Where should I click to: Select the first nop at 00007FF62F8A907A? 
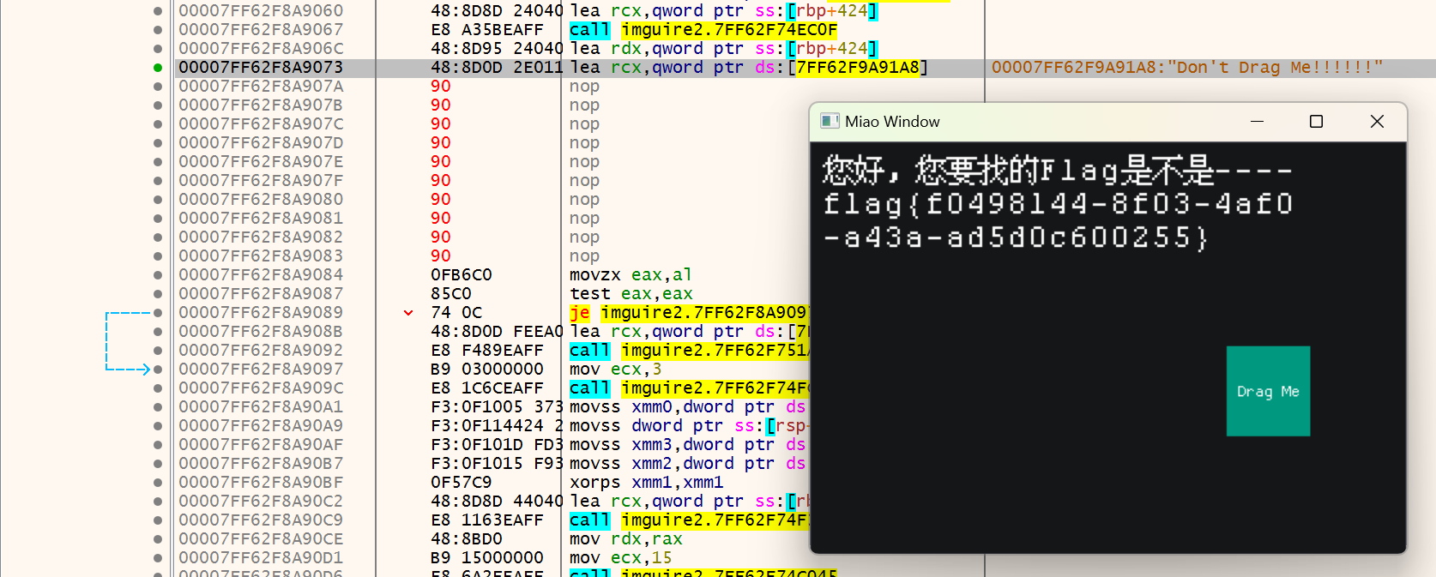coord(584,87)
